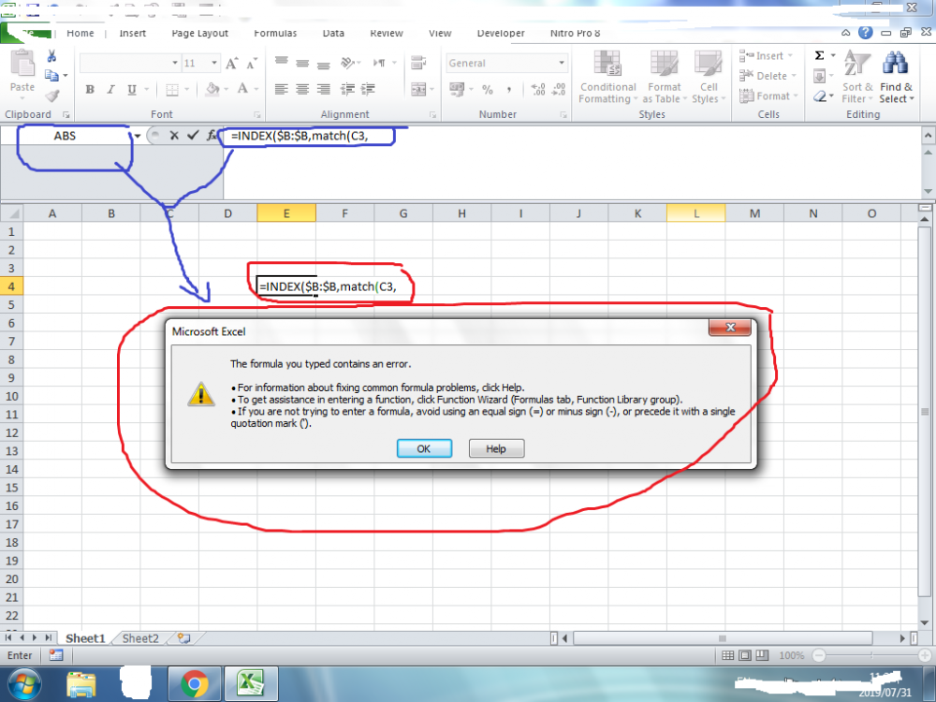
Task: Open Cell Styles gallery
Action: (709, 77)
